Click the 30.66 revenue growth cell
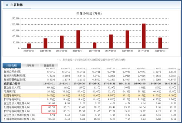Screen dimensions: 182x123 [x=51, y=103]
